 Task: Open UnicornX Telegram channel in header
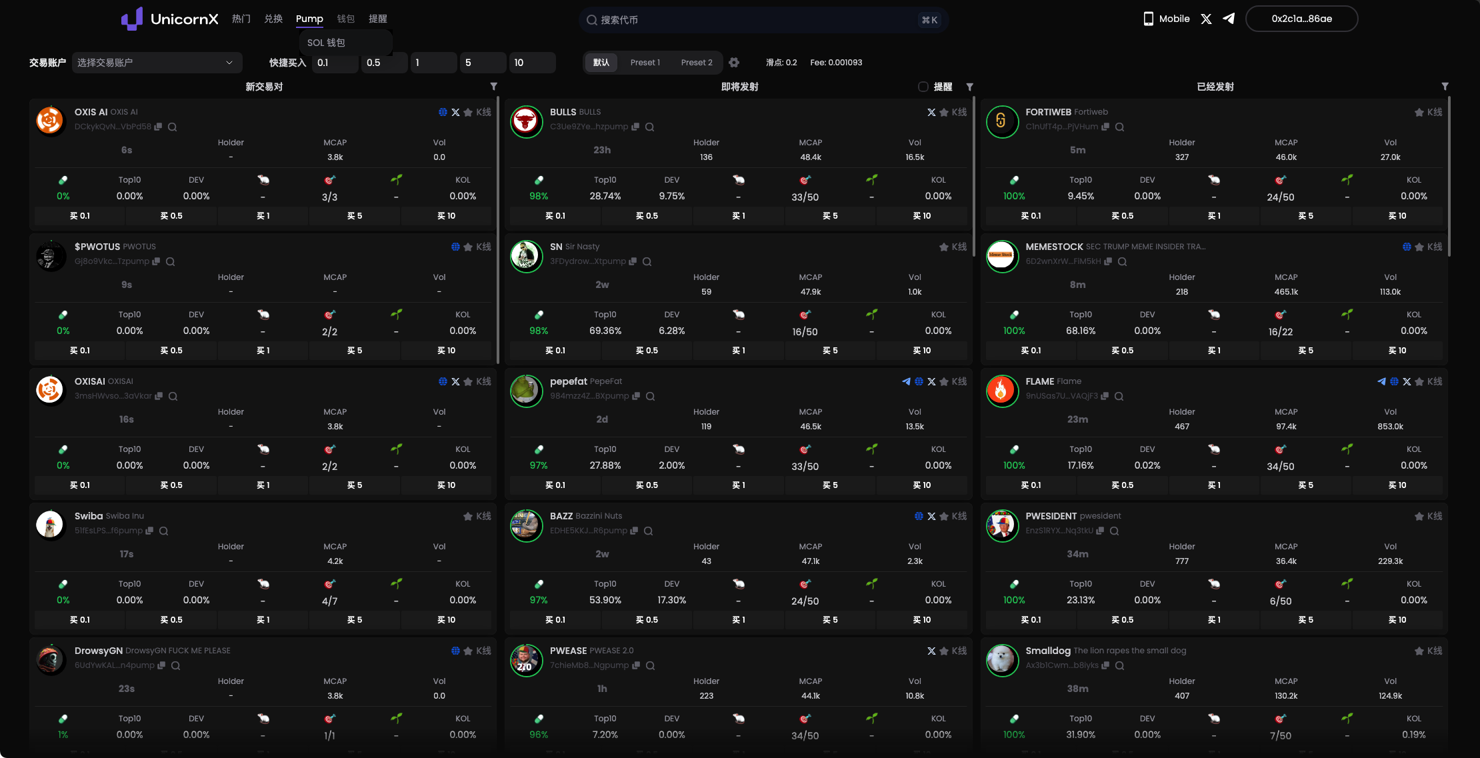[1229, 19]
